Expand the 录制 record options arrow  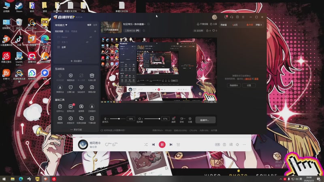tap(184, 119)
